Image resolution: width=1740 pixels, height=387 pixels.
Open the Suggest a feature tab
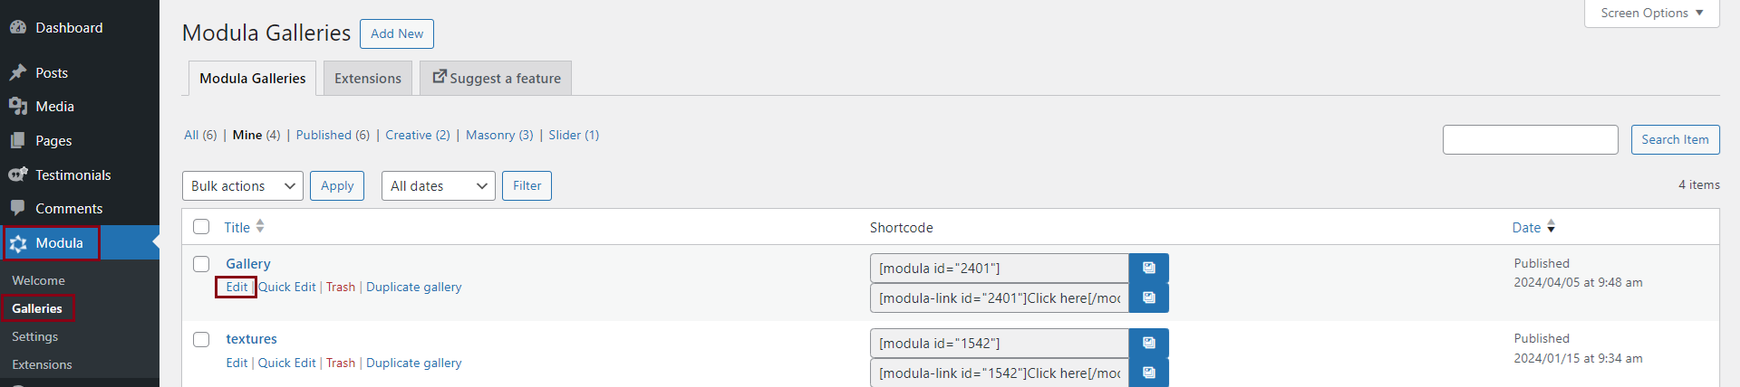click(496, 79)
